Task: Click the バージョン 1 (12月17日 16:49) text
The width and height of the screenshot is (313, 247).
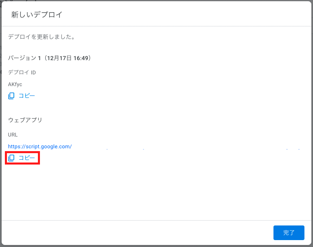Action: pyautogui.click(x=49, y=58)
